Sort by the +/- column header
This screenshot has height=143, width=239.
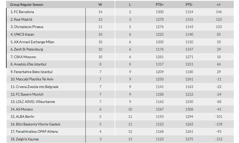[219, 4]
